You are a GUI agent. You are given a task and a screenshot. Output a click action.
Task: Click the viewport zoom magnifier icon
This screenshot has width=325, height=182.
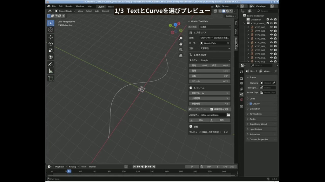point(181,38)
